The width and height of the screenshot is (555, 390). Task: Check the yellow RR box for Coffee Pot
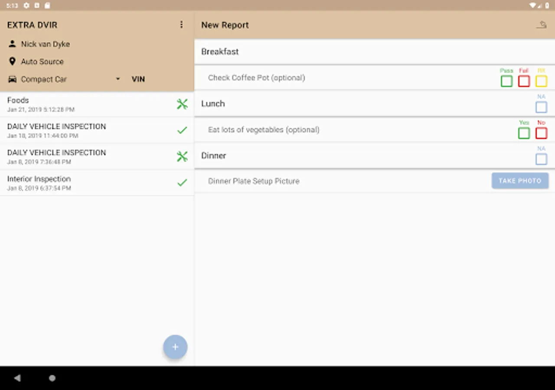click(x=541, y=81)
